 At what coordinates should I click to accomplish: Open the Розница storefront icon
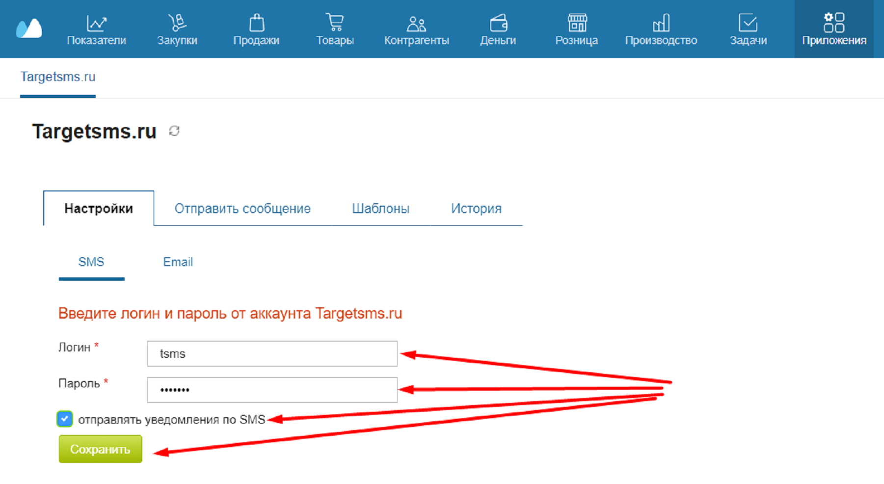[x=577, y=23]
